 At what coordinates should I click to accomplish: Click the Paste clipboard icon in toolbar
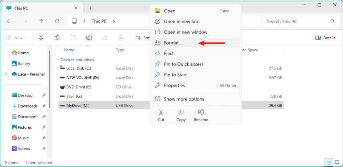[x=73, y=38]
